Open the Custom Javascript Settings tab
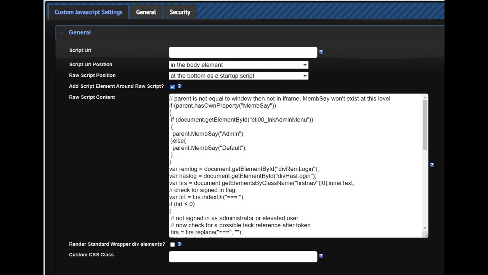Viewport: 488px width, 275px height. [88, 12]
